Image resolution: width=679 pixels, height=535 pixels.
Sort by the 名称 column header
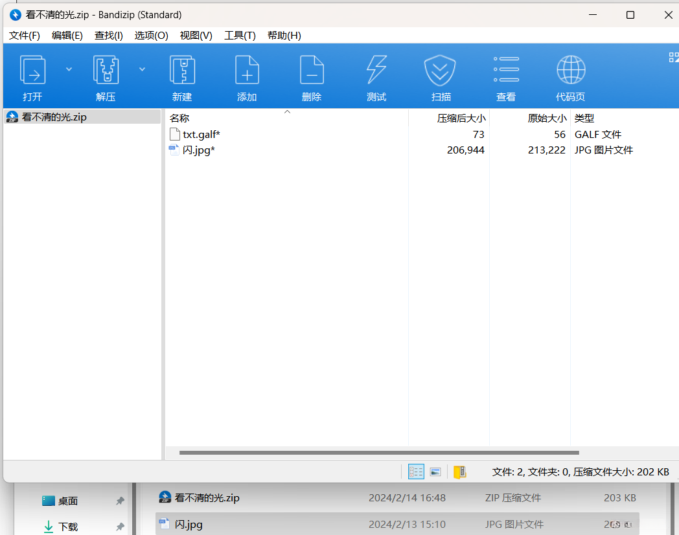(x=179, y=118)
